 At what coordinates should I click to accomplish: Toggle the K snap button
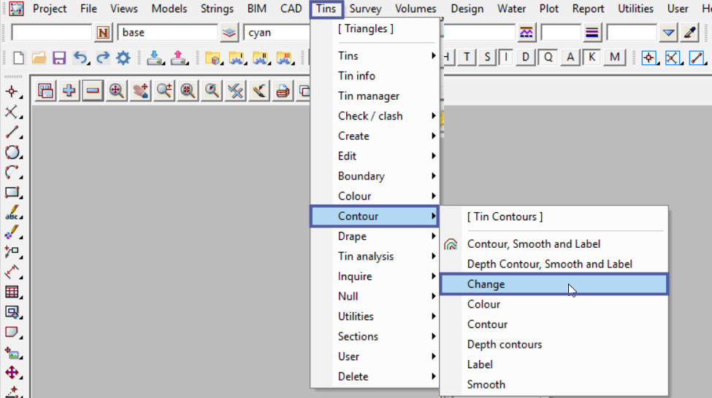click(x=592, y=58)
